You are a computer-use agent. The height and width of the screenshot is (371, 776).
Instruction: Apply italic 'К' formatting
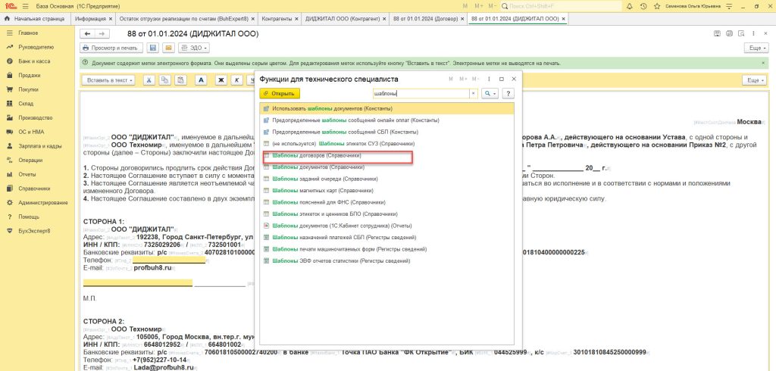click(x=237, y=80)
